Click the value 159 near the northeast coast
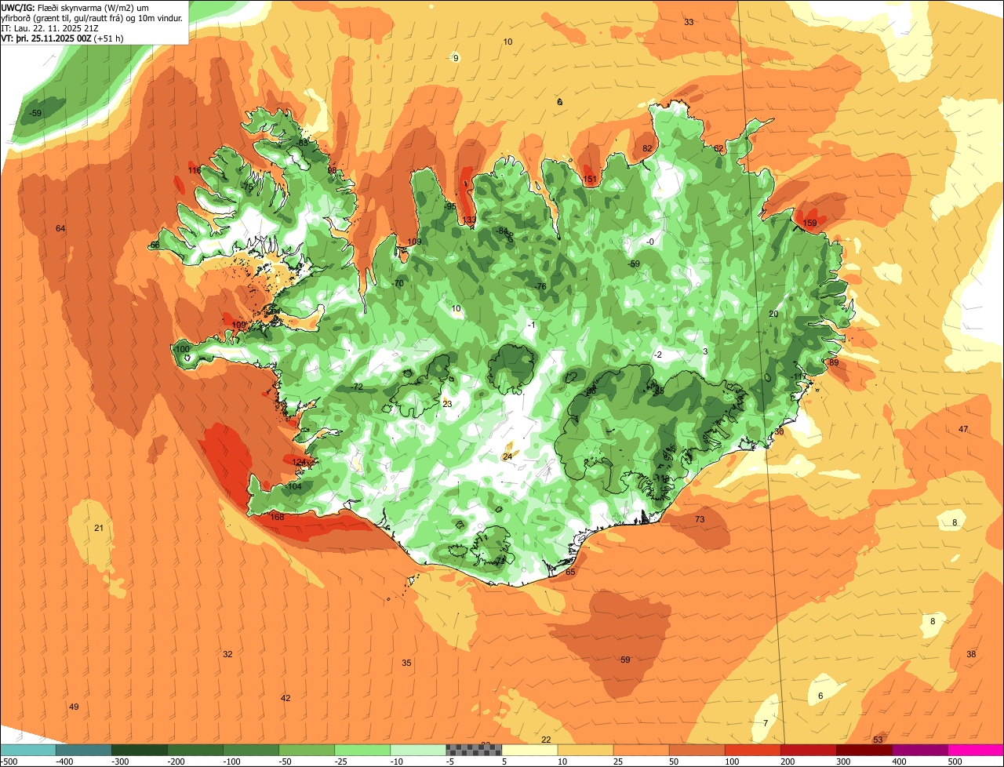 point(809,224)
